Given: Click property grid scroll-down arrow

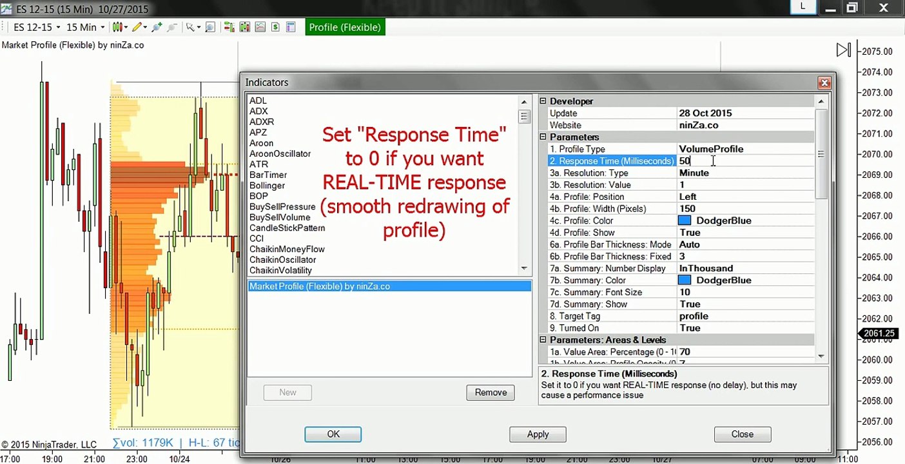Looking at the screenshot, I should (x=821, y=356).
